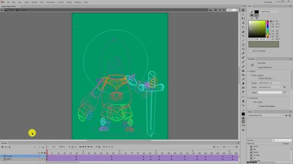Select the Pen tool
The width and height of the screenshot is (293, 164).
(243, 32)
